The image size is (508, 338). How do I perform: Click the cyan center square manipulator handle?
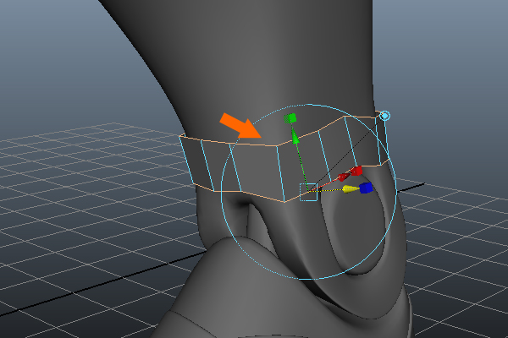tap(308, 192)
